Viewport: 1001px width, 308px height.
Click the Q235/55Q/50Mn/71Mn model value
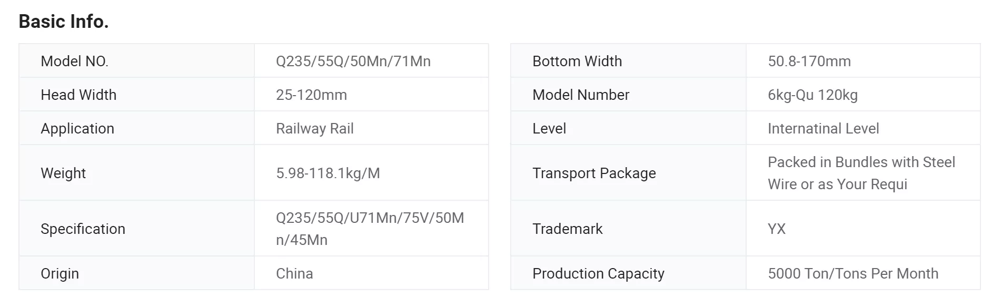coord(353,61)
